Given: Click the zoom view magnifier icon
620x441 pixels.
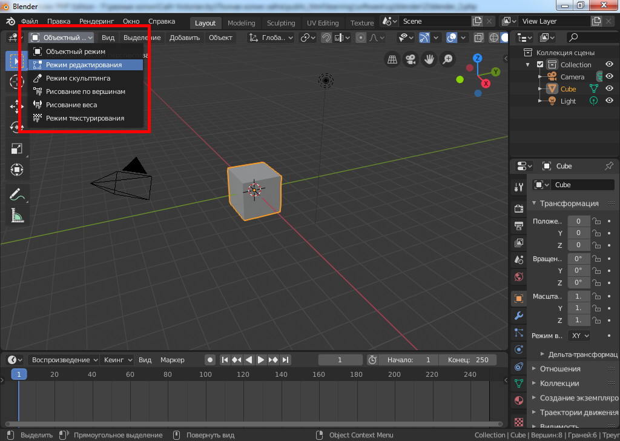Looking at the screenshot, I should pos(447,59).
